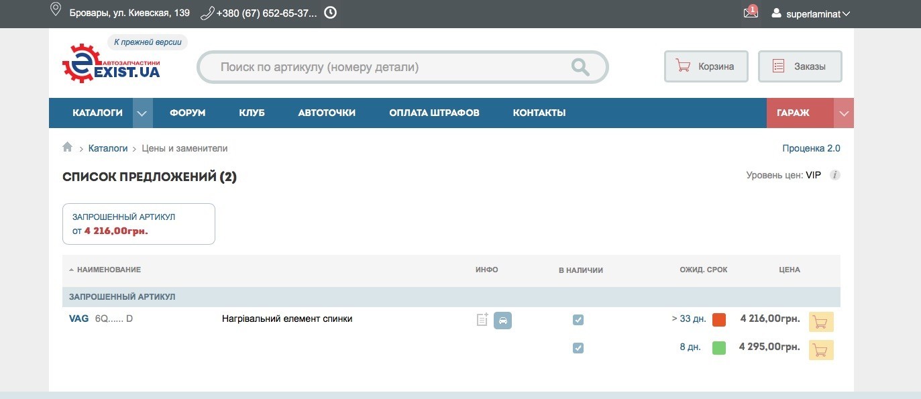Open the Форум menu item
The height and width of the screenshot is (399, 921).
click(x=187, y=113)
